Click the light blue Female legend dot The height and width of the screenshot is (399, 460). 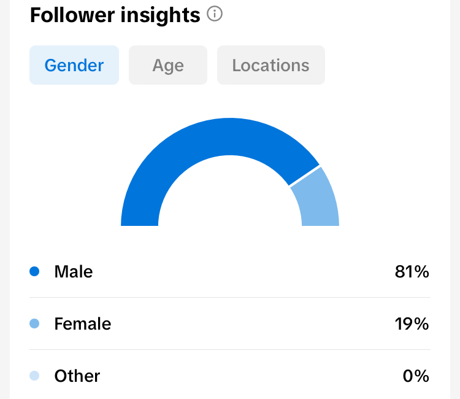point(34,323)
